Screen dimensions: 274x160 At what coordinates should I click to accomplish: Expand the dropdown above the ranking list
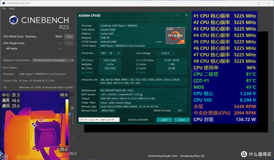72,108
